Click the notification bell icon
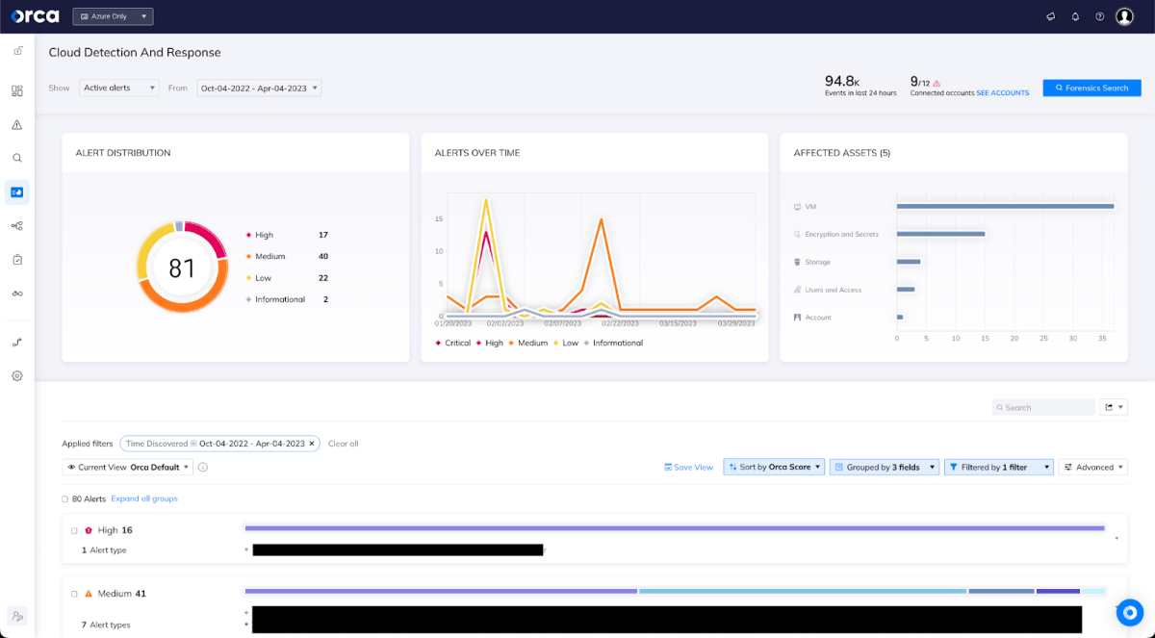 pos(1075,16)
